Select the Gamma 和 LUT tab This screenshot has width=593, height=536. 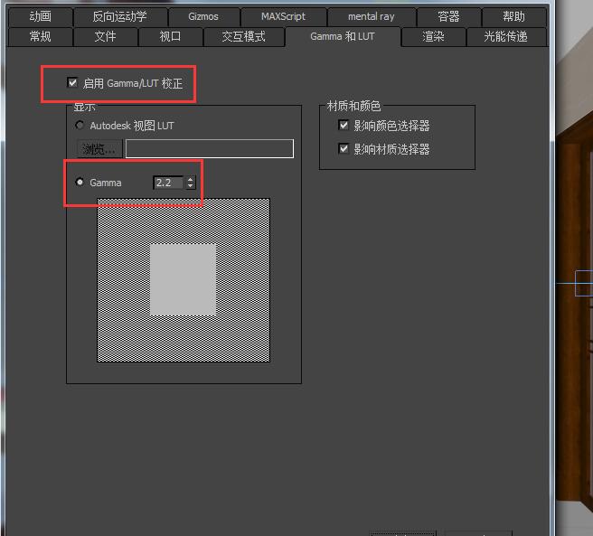click(343, 36)
